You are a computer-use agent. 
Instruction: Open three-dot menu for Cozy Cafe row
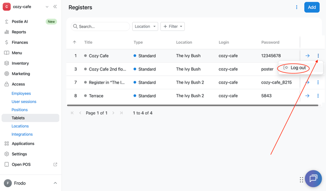(x=318, y=55)
